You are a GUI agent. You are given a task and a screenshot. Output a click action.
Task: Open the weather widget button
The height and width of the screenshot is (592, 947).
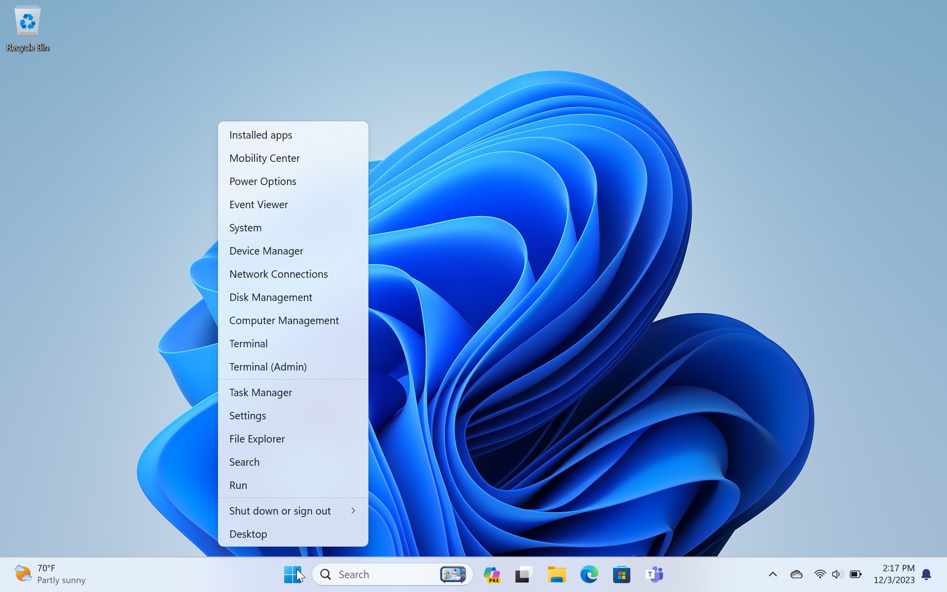pyautogui.click(x=49, y=574)
